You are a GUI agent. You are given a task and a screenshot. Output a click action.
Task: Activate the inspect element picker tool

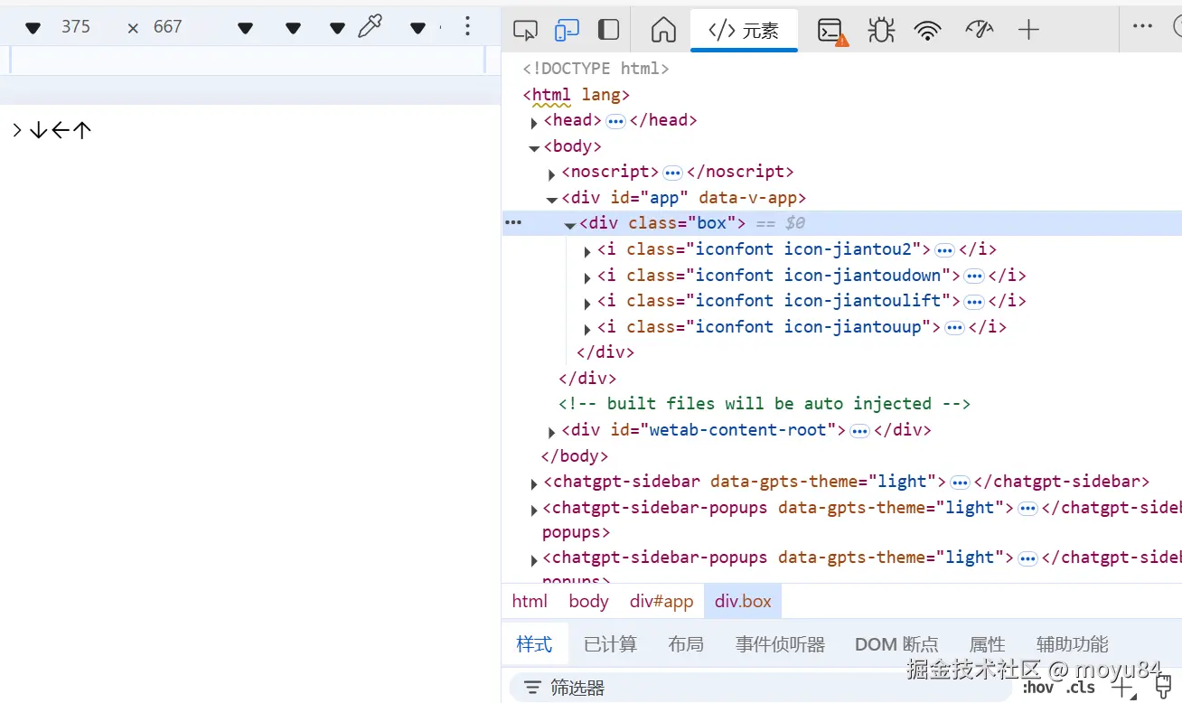tap(525, 30)
